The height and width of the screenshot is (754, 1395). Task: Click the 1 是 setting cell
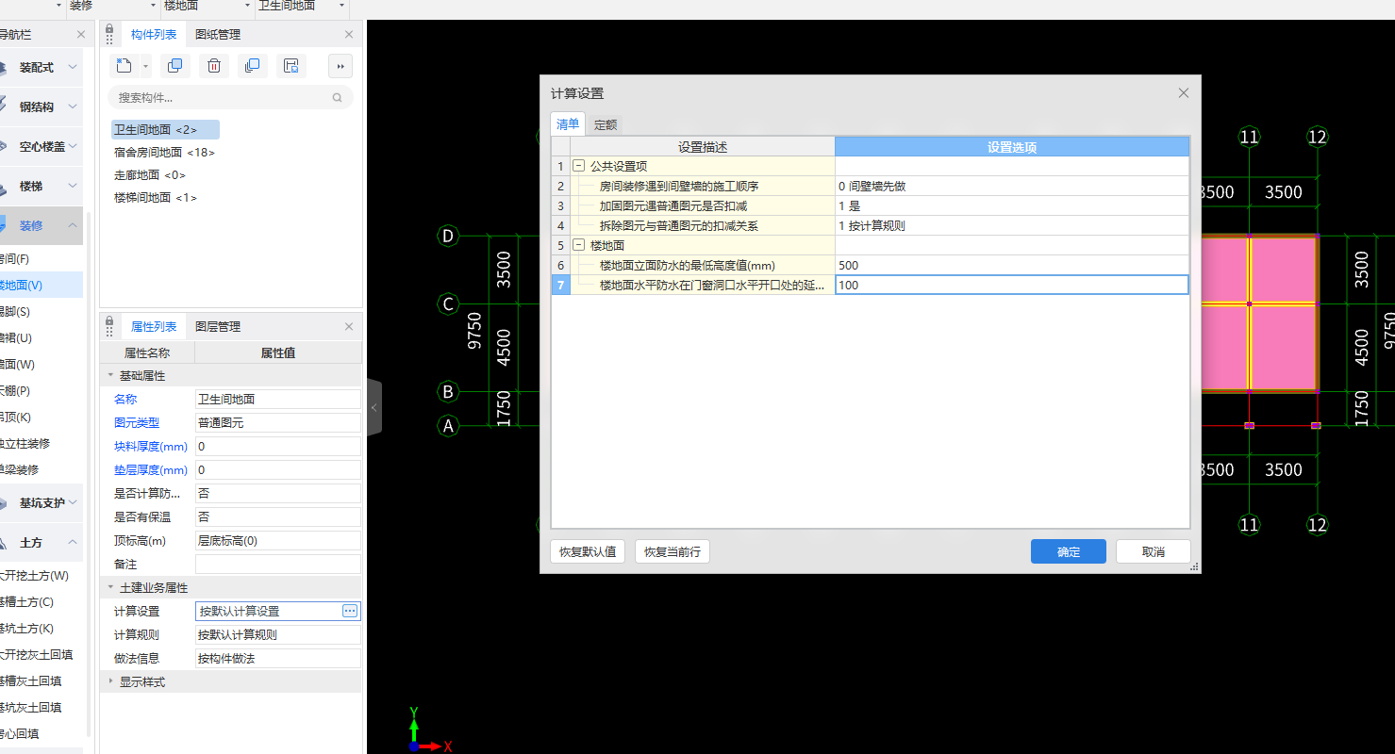(x=1011, y=205)
